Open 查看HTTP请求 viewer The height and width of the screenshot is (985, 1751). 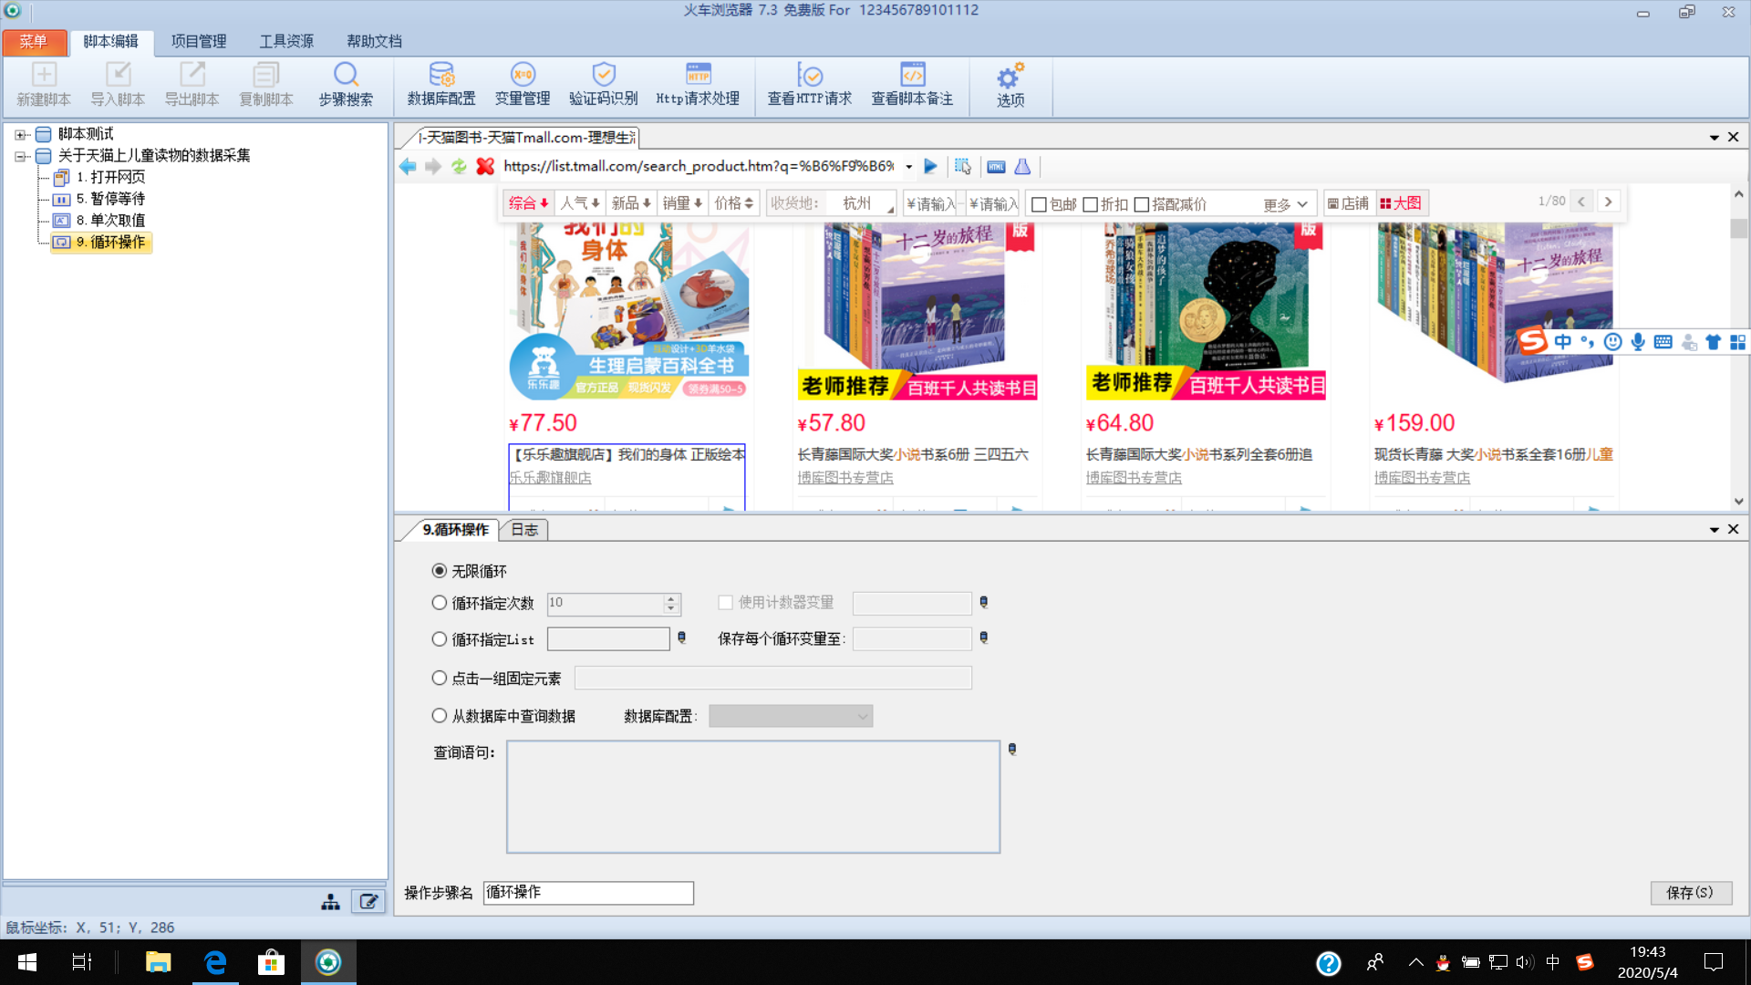[809, 84]
